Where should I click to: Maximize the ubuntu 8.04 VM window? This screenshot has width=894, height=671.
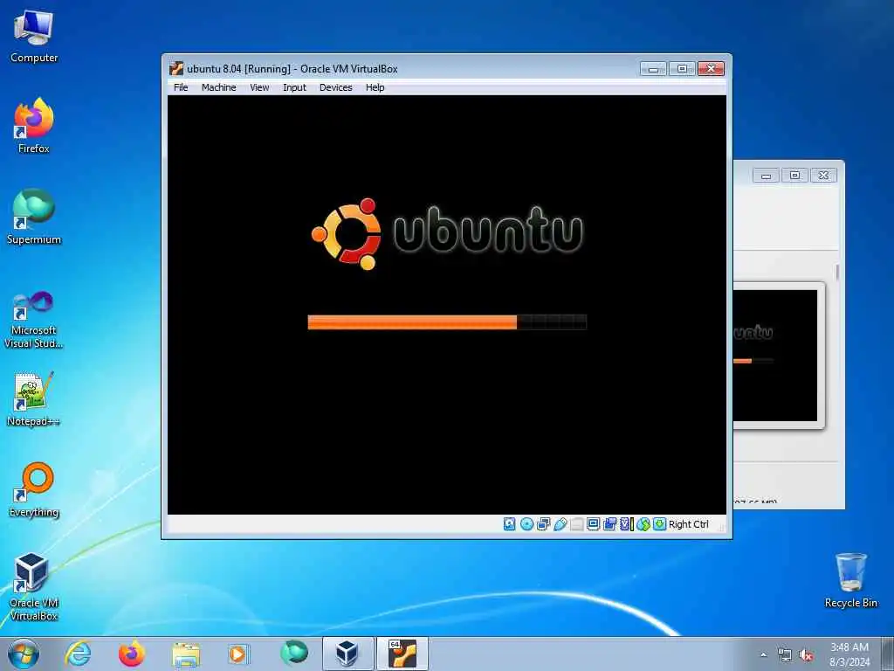(682, 69)
